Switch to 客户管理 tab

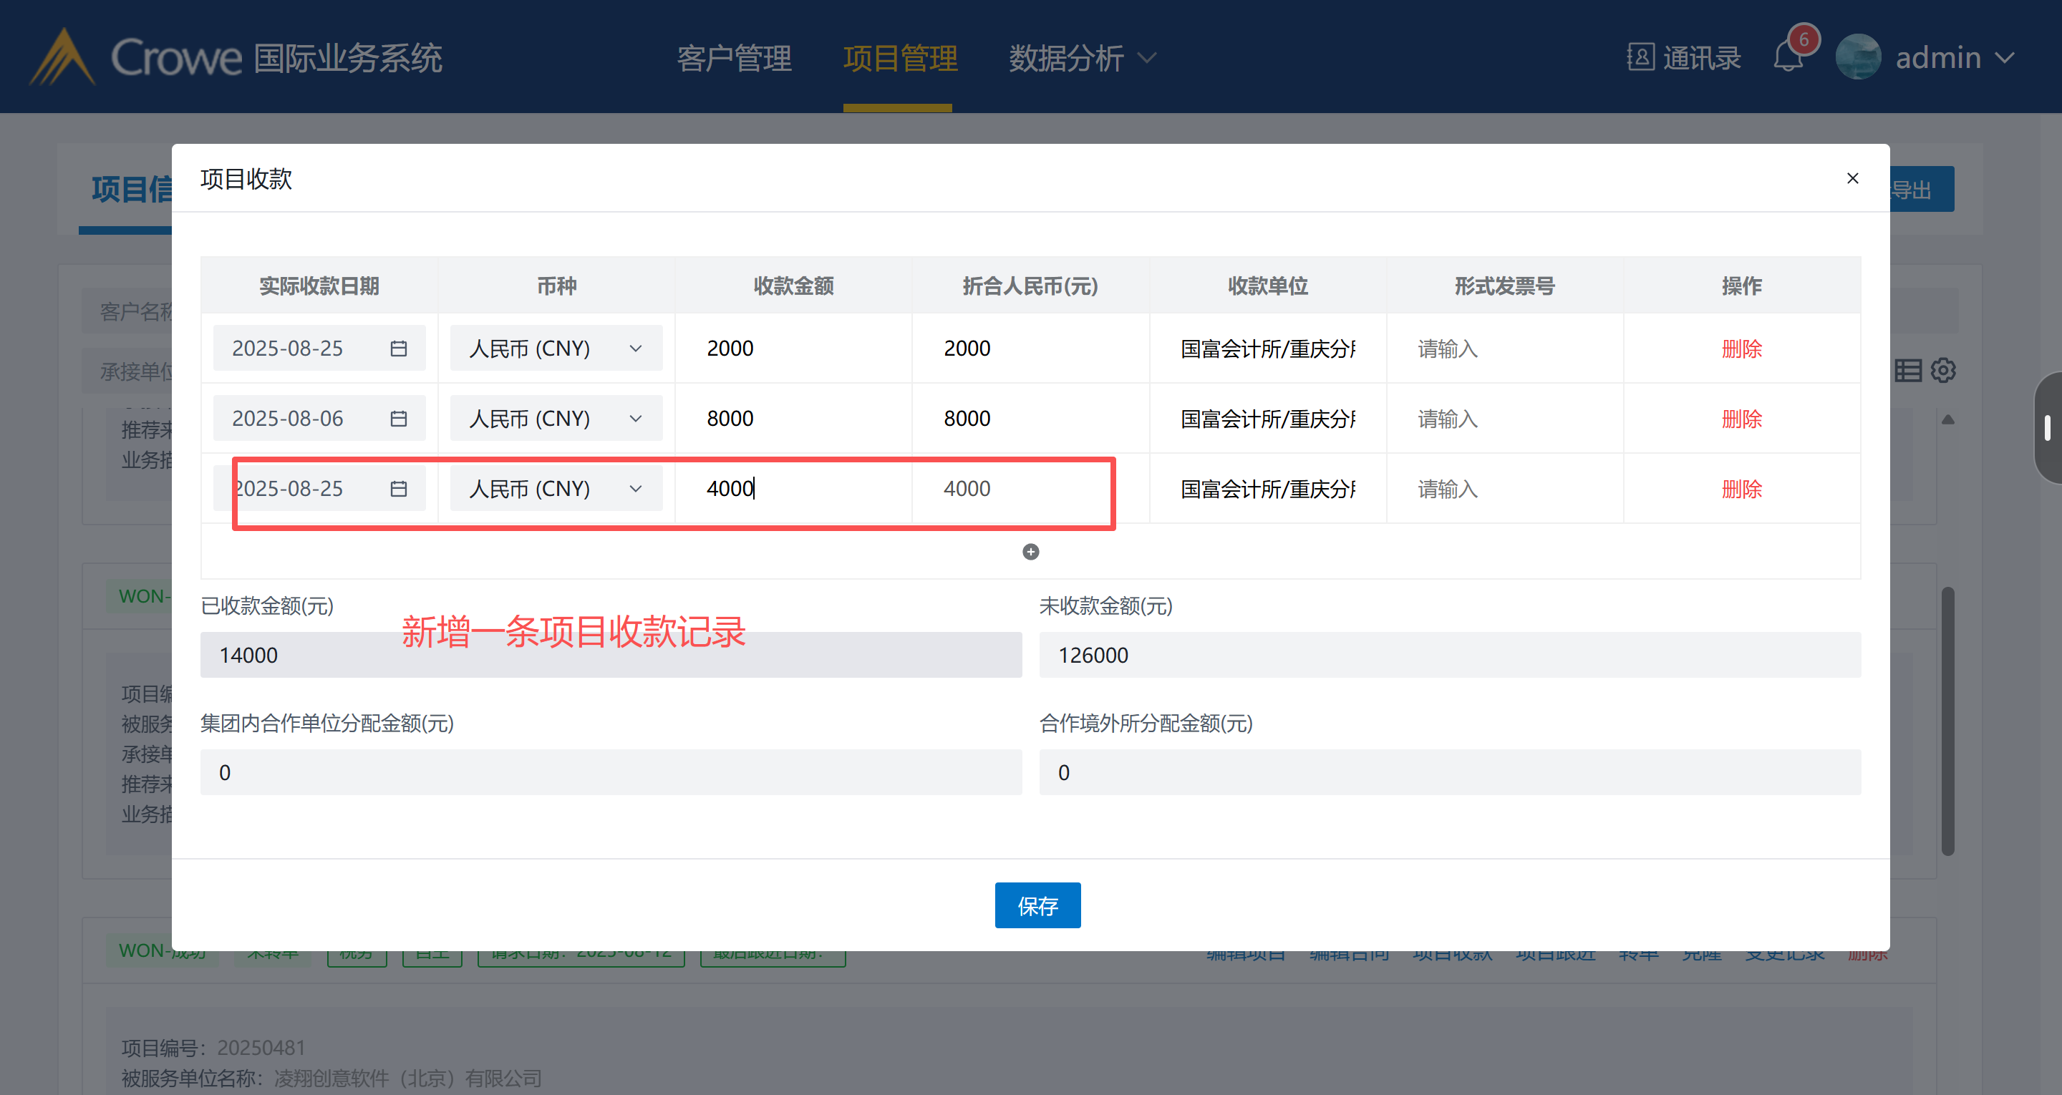[734, 58]
